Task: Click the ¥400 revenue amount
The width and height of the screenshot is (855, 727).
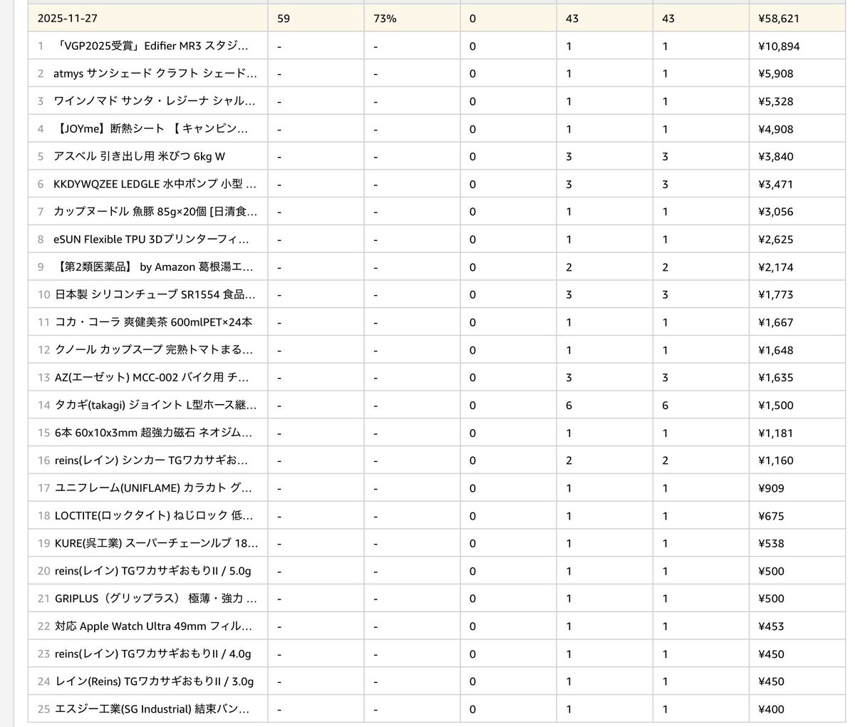Action: [x=772, y=709]
